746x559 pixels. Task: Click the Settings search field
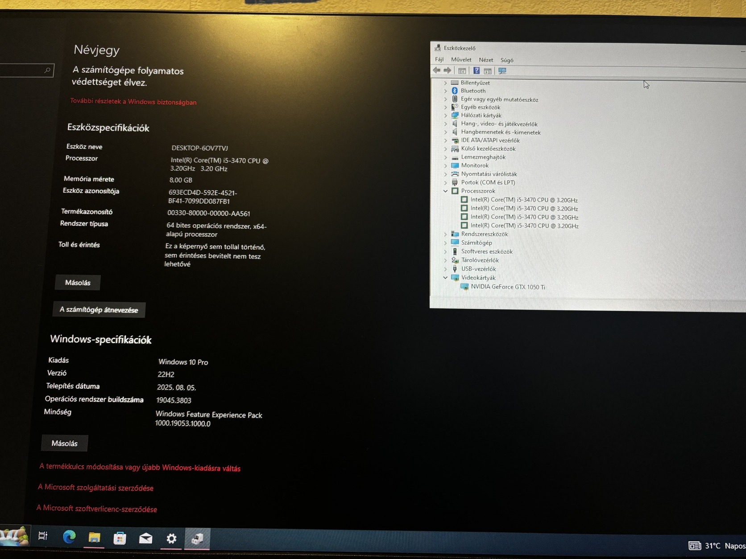(26, 70)
